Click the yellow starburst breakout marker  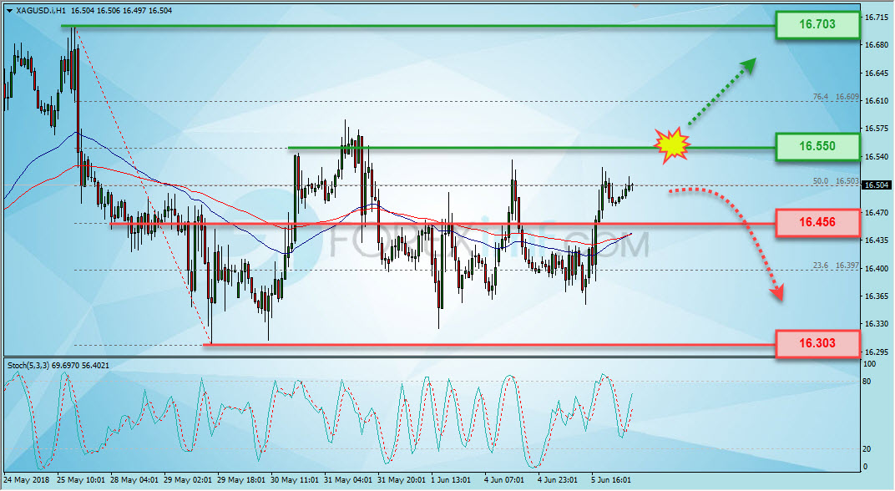[672, 145]
